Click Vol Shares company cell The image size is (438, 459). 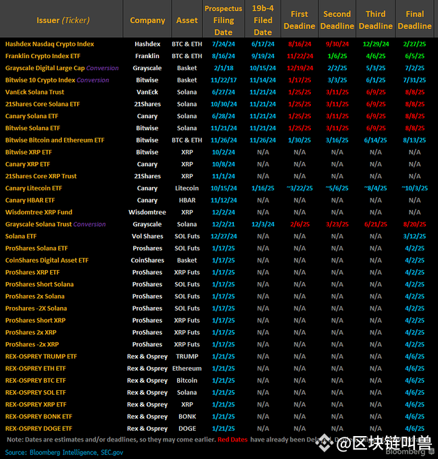click(x=147, y=236)
